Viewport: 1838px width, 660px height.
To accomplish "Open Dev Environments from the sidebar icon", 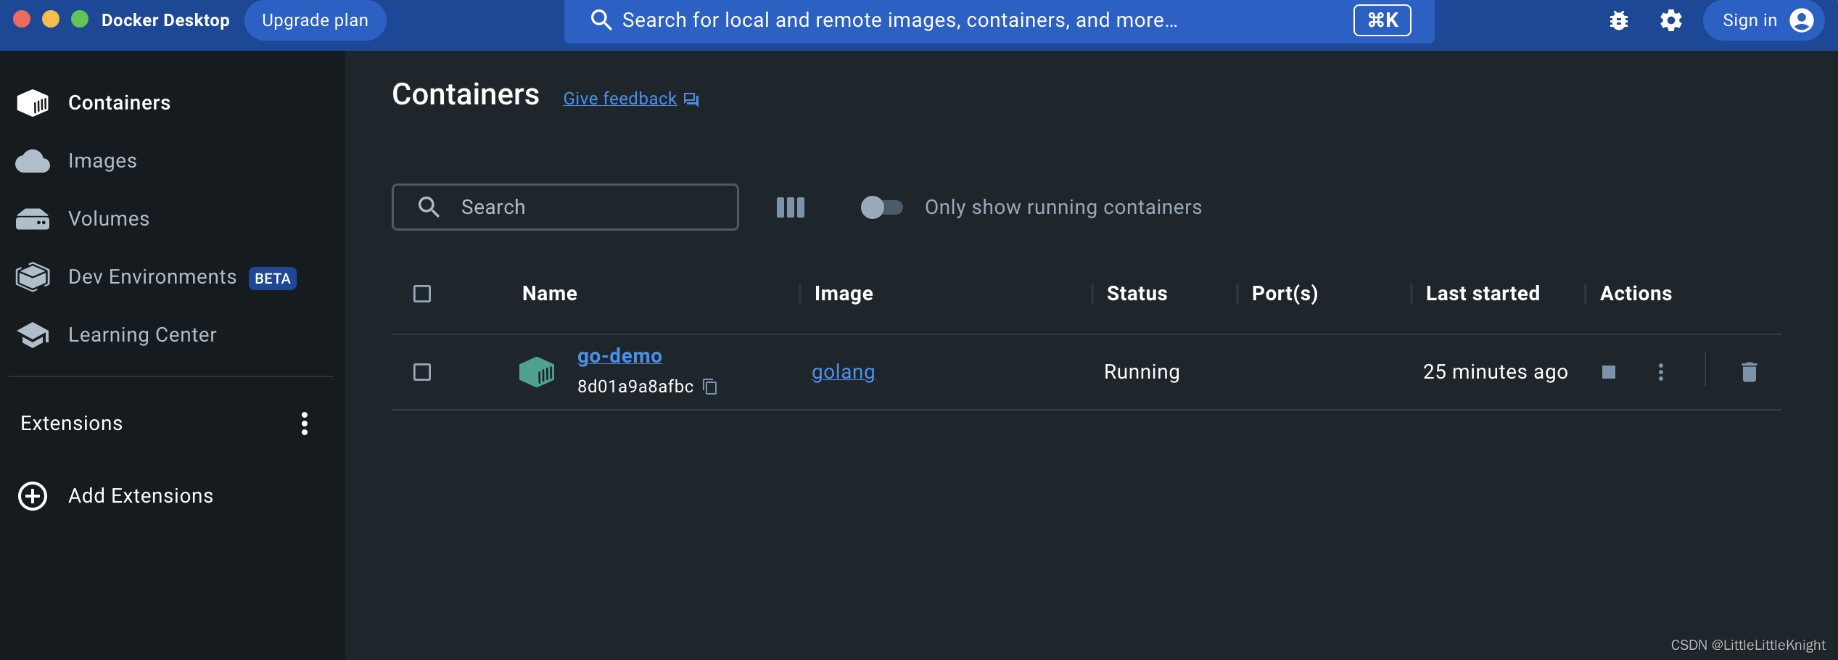I will tap(32, 276).
